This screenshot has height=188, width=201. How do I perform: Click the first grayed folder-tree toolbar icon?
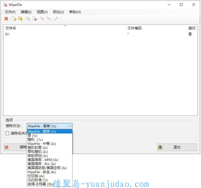coord(42,19)
